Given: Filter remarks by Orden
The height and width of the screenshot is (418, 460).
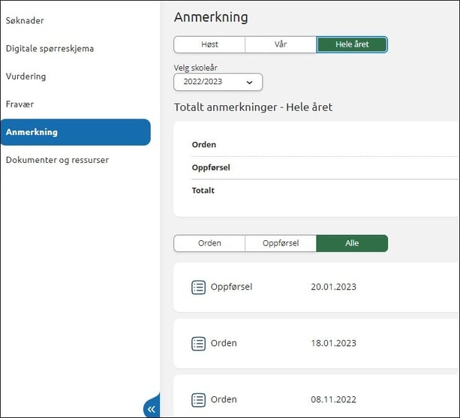Looking at the screenshot, I should [x=209, y=243].
